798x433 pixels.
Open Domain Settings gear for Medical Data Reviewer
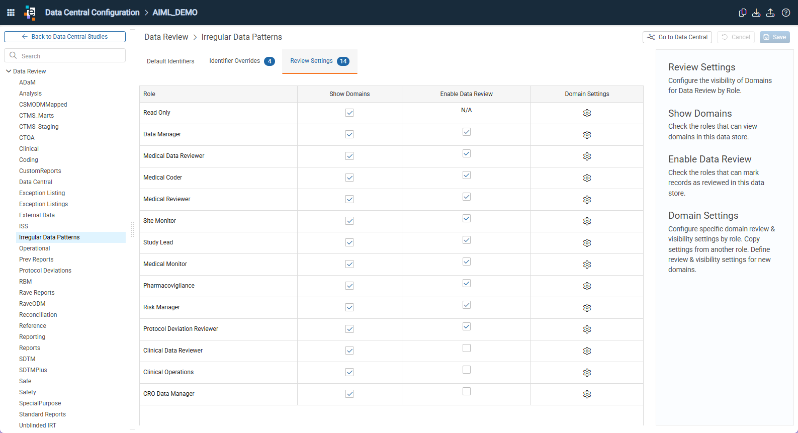point(587,156)
